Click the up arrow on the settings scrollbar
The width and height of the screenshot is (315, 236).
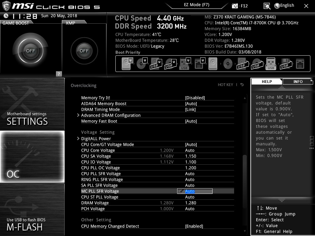[x=245, y=98]
